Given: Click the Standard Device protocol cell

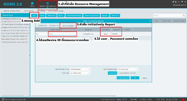Looking at the screenshot, I should pyautogui.click(x=88, y=34).
